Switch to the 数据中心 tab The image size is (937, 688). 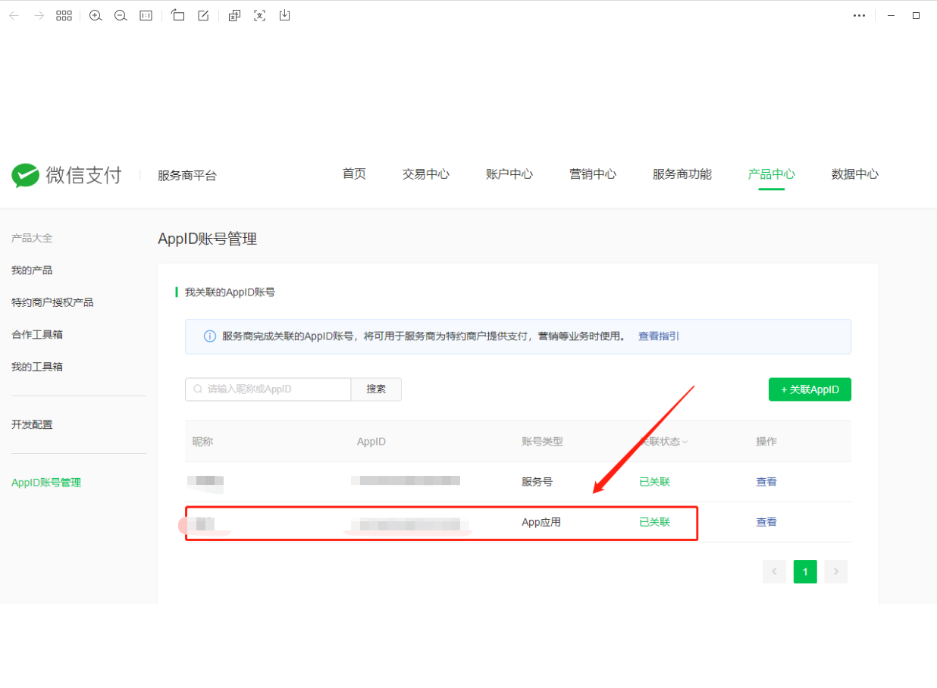coord(854,174)
